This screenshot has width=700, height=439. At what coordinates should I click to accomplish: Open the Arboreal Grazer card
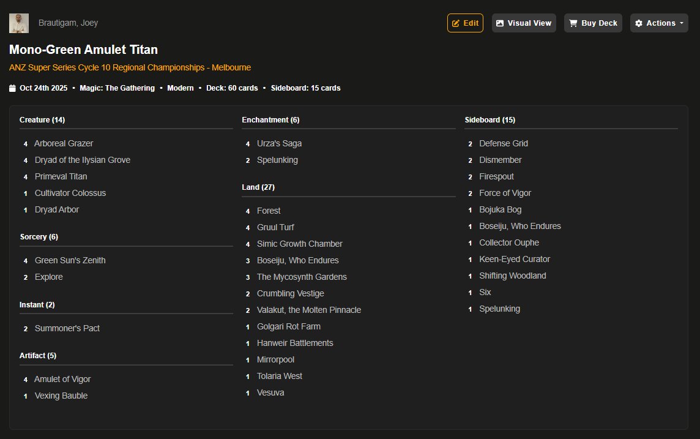pyautogui.click(x=64, y=143)
